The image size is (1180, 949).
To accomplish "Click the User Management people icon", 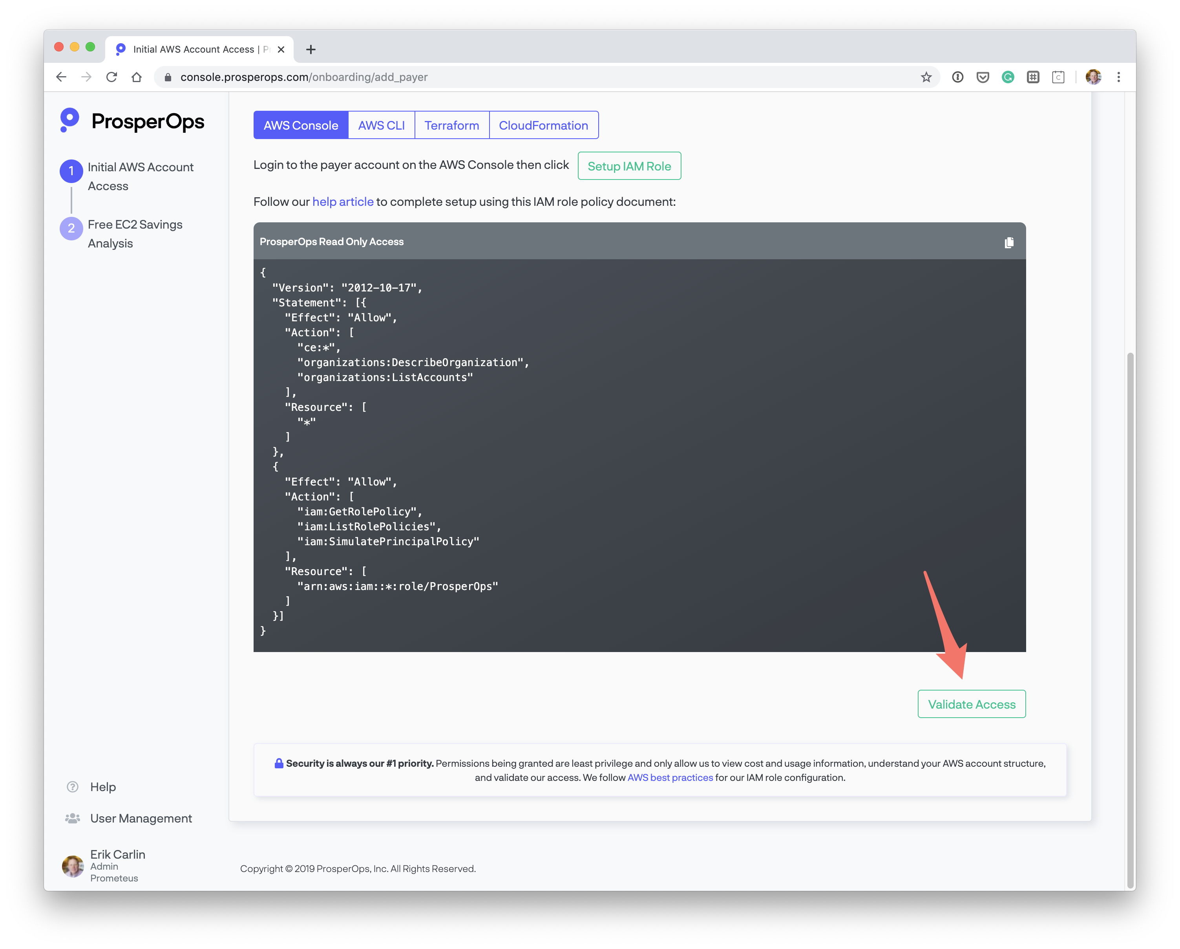I will click(72, 818).
